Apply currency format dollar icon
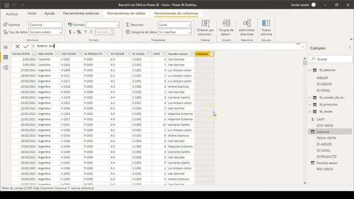354x199 pixels. coord(70,32)
